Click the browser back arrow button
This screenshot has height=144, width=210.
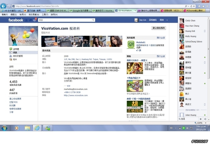pyautogui.click(x=3, y=6)
